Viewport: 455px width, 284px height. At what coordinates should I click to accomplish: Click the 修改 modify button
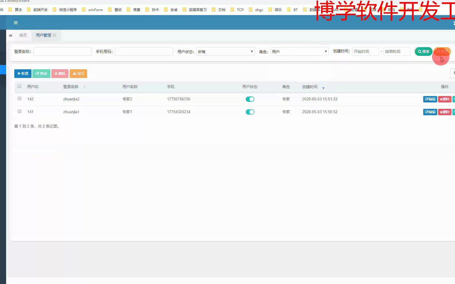tap(41, 73)
